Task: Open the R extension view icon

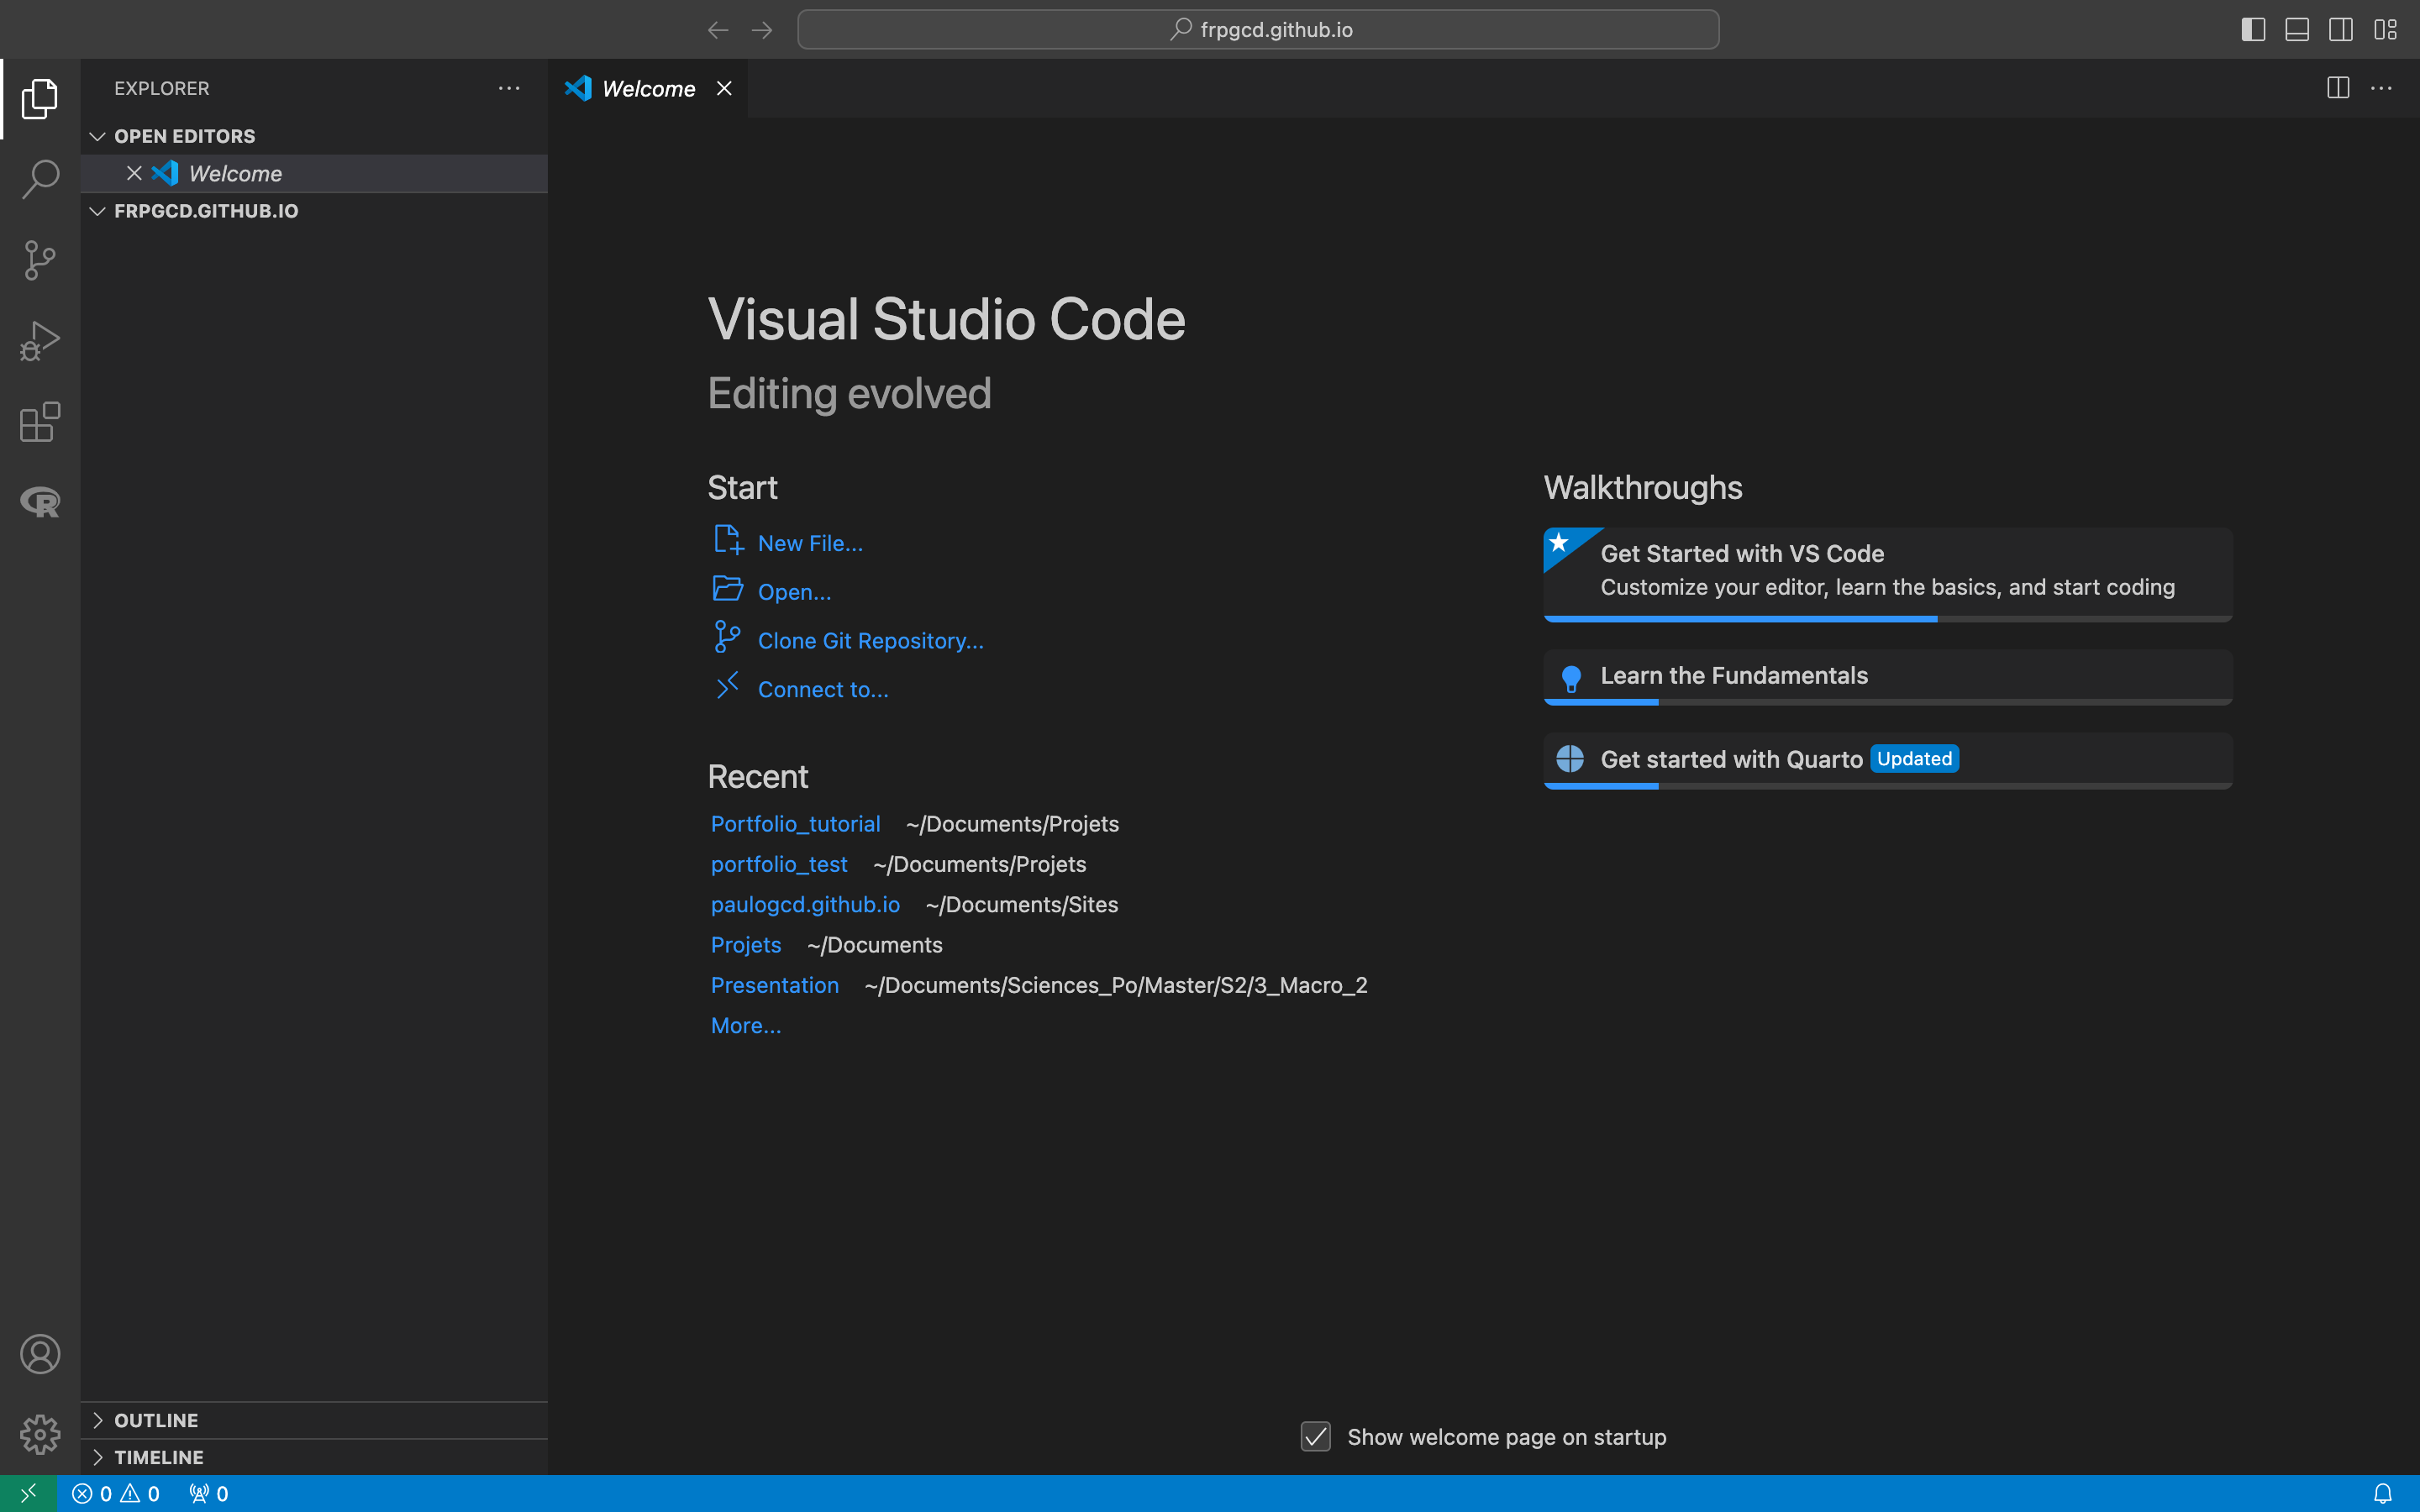Action: tap(40, 502)
